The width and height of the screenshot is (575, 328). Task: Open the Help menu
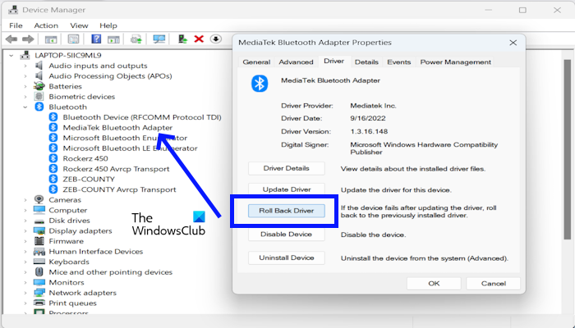[108, 25]
